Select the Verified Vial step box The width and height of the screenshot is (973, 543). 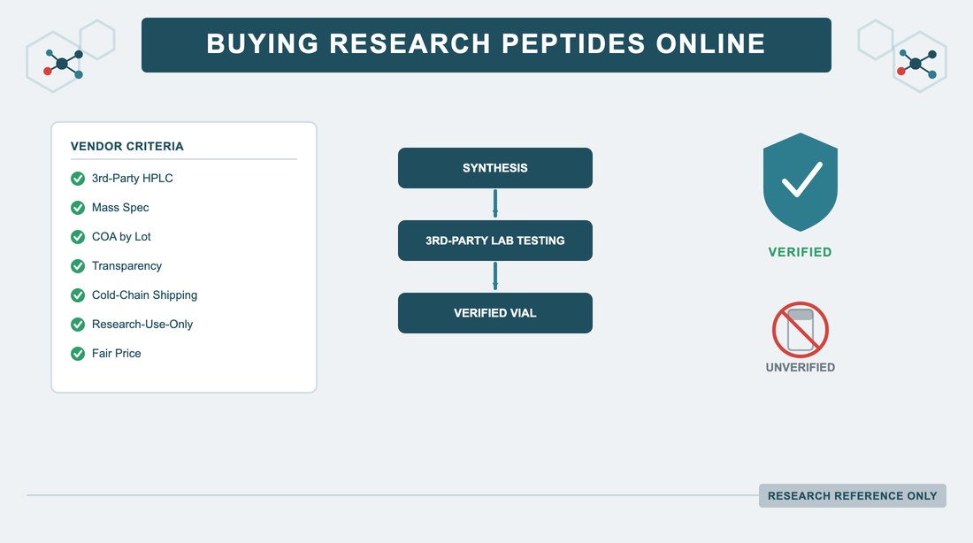(x=495, y=313)
